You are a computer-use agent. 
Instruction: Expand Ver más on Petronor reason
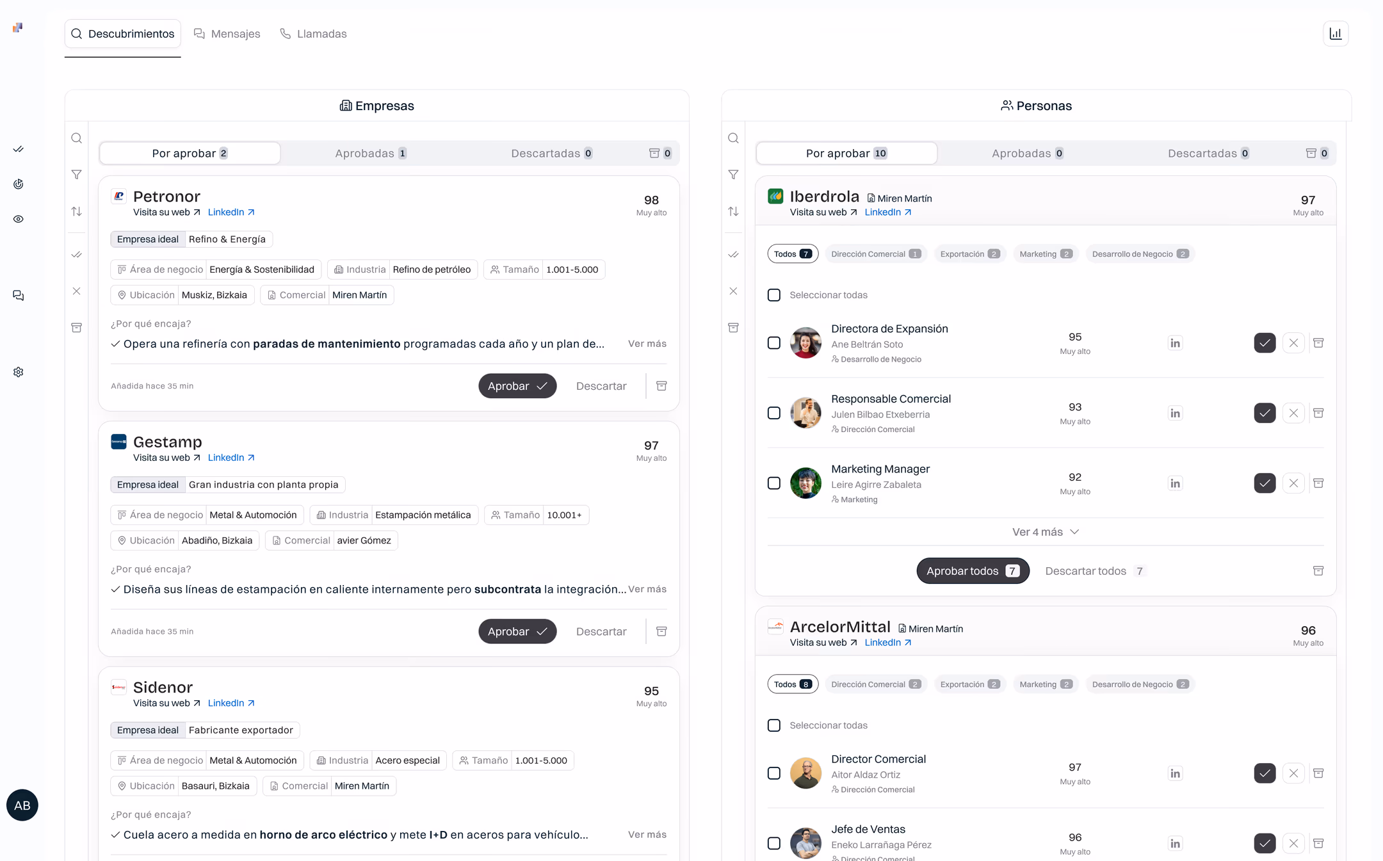[x=647, y=344]
